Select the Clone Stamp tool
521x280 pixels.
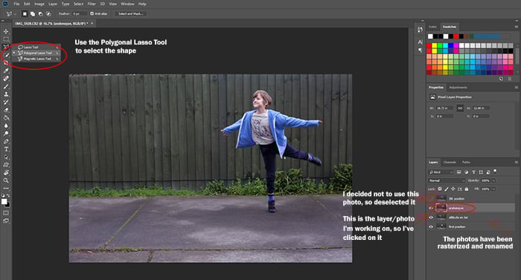point(6,94)
